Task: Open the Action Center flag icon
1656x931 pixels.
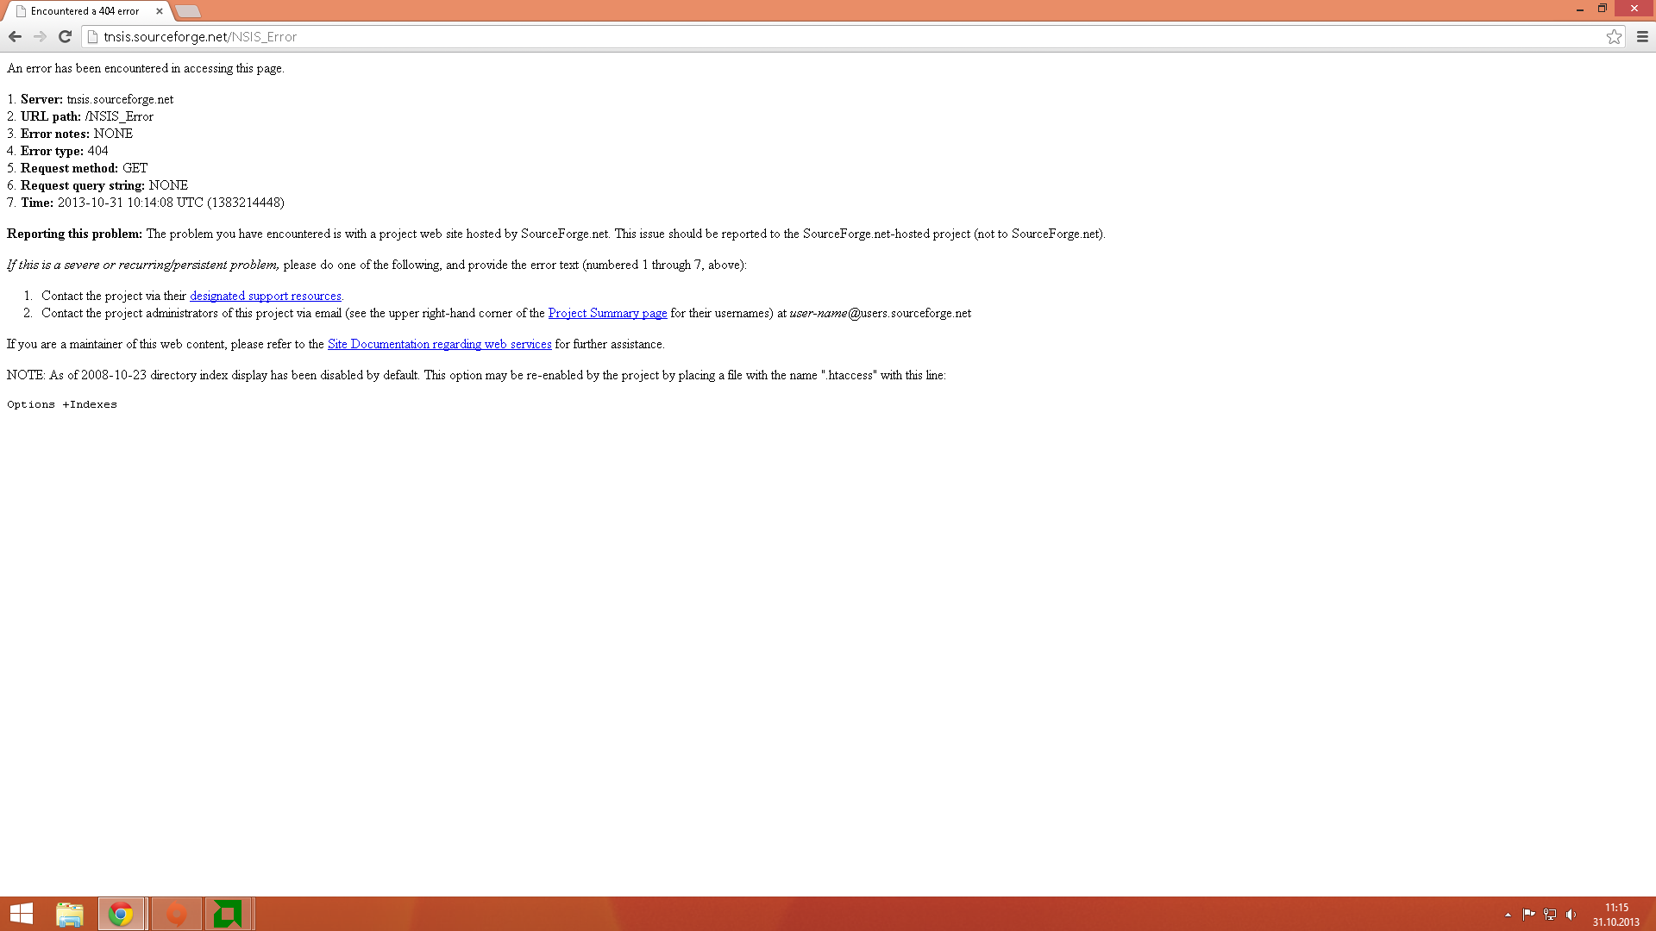Action: 1528,915
